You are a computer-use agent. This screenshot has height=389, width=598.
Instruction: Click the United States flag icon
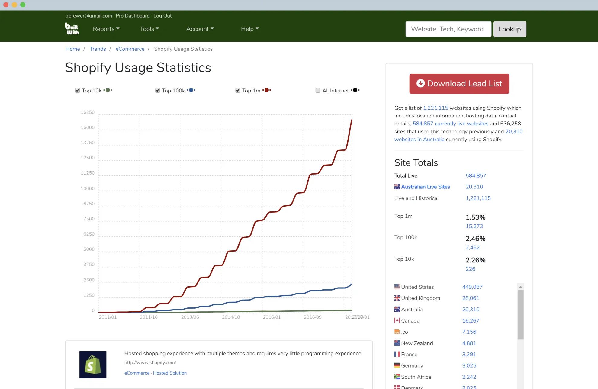pos(397,287)
